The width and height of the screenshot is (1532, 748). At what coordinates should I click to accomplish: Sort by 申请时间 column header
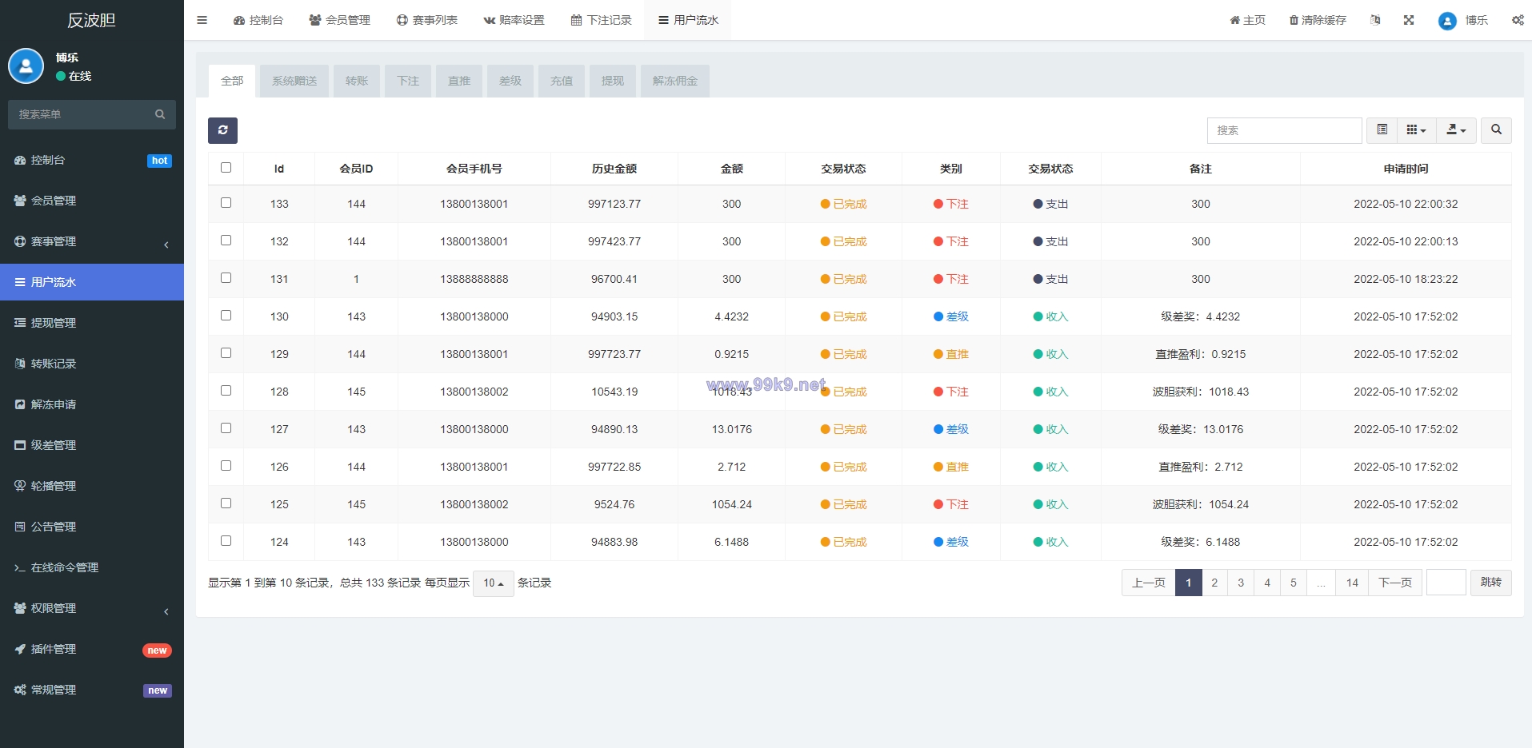click(1406, 169)
